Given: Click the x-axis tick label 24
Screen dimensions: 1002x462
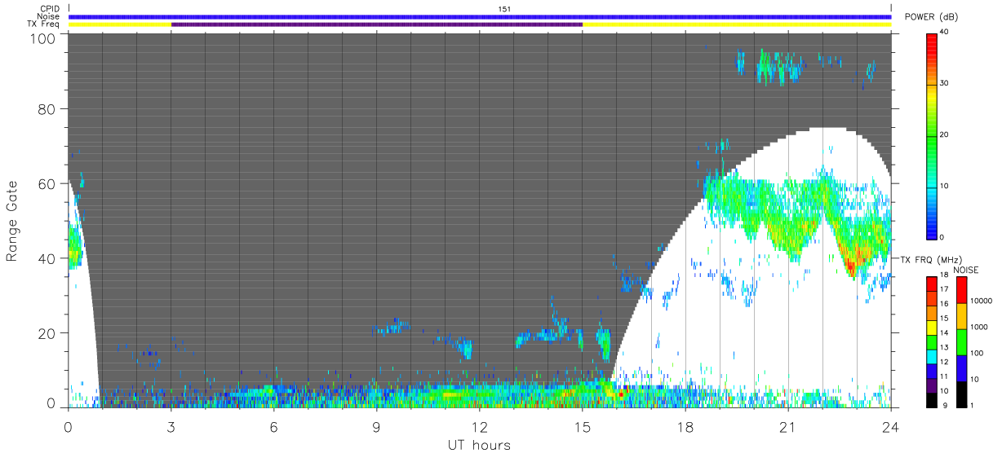Looking at the screenshot, I should (x=891, y=426).
